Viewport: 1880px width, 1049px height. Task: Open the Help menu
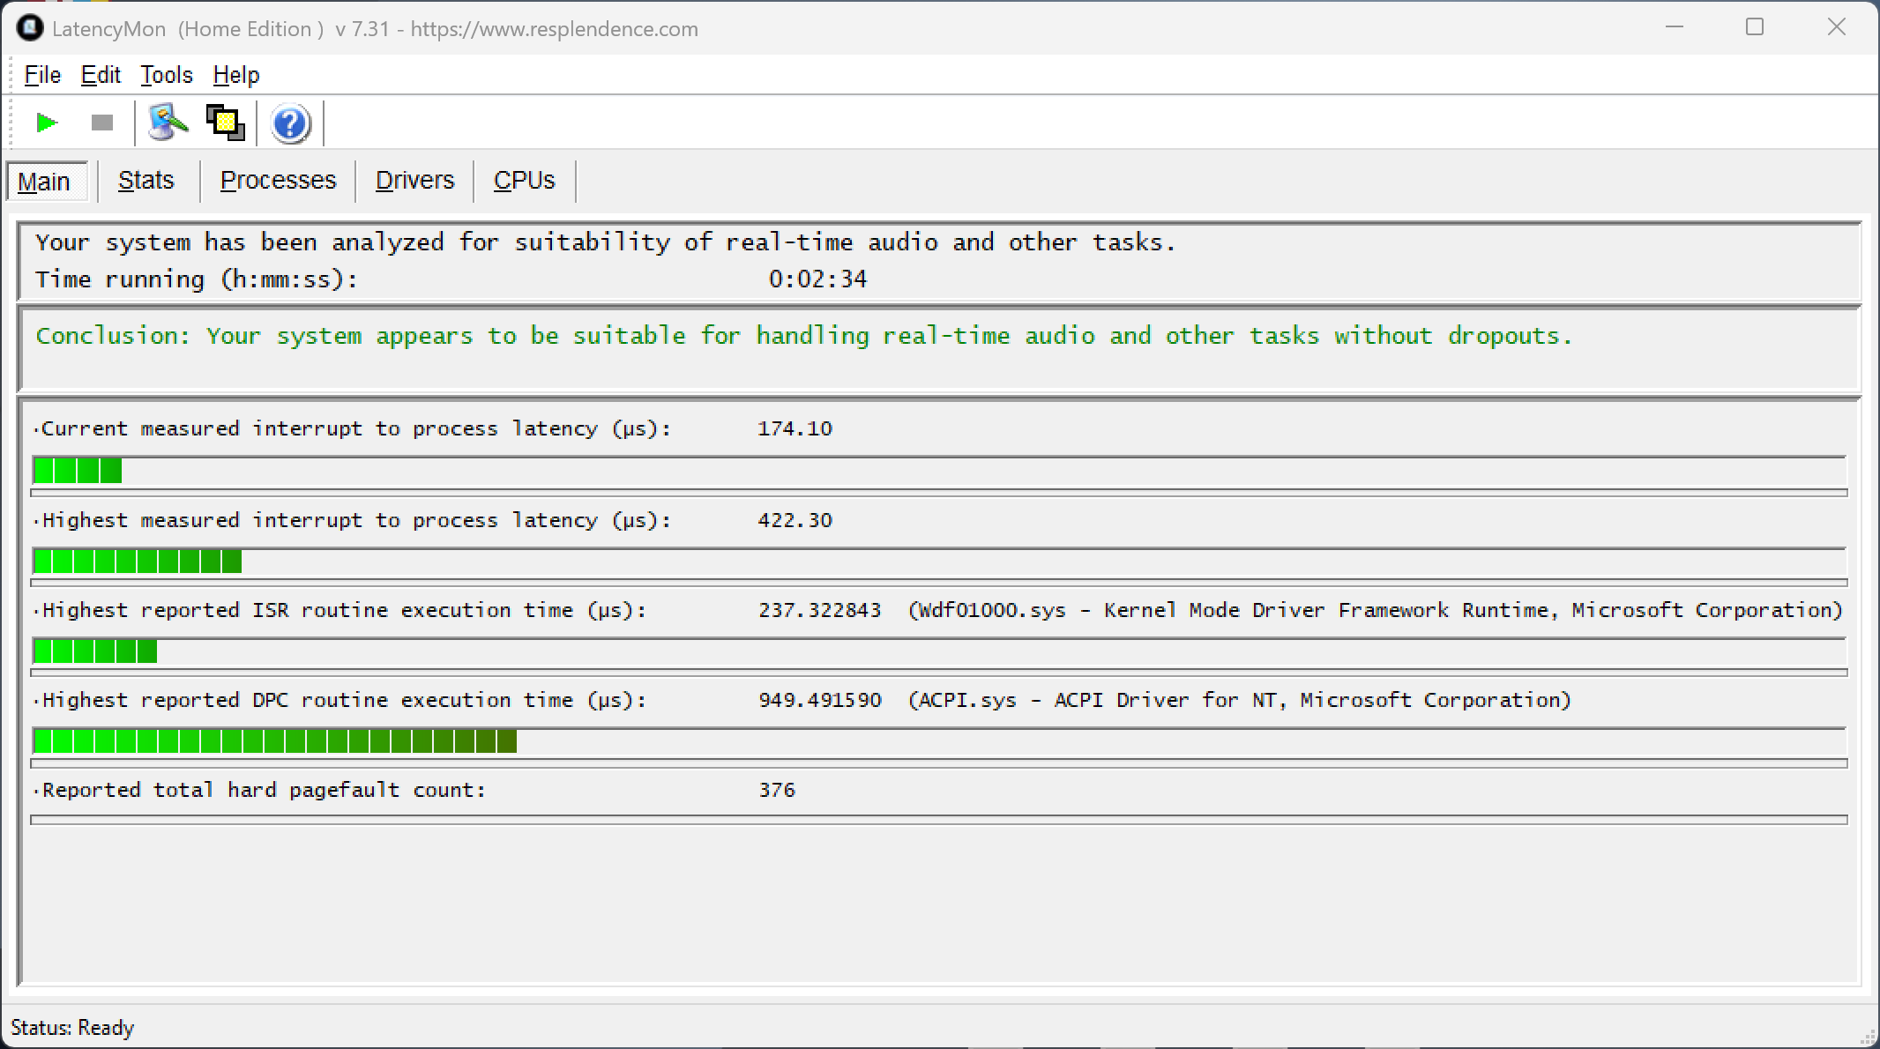point(236,75)
